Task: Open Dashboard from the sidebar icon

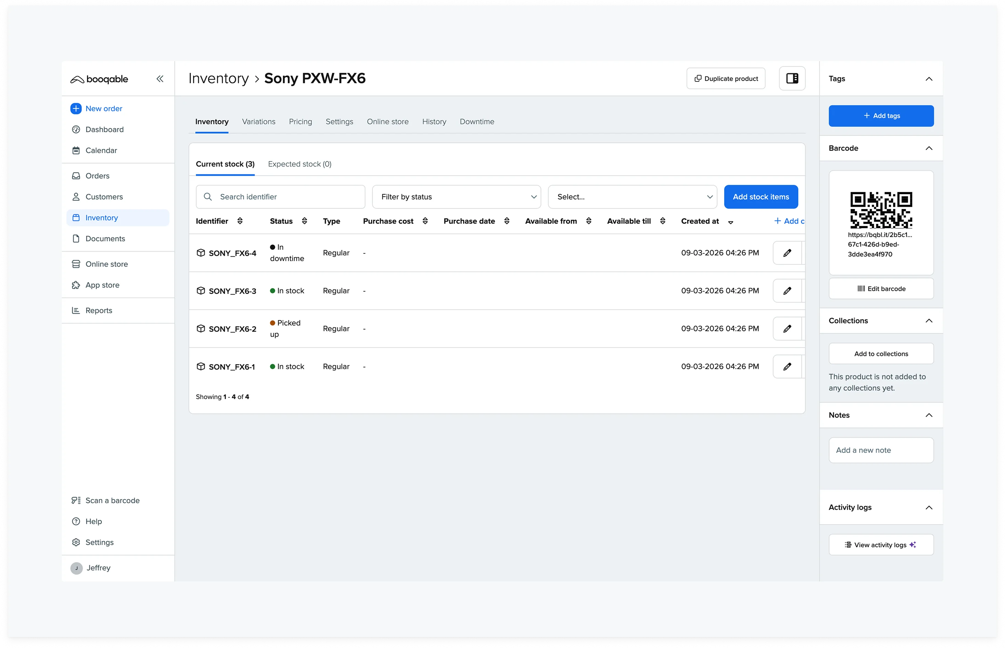Action: 76,129
